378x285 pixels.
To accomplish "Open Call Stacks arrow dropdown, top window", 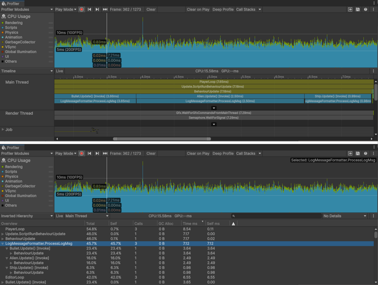I will point(260,9).
